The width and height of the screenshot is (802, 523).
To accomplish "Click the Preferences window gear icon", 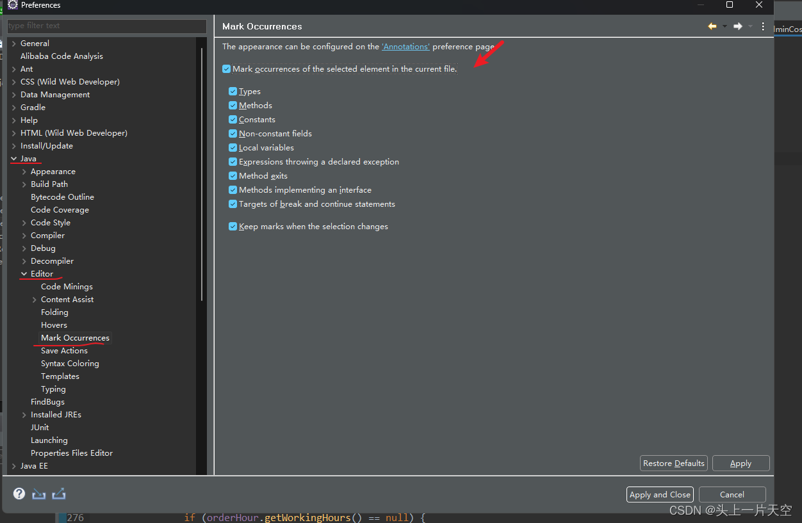I will pos(13,5).
